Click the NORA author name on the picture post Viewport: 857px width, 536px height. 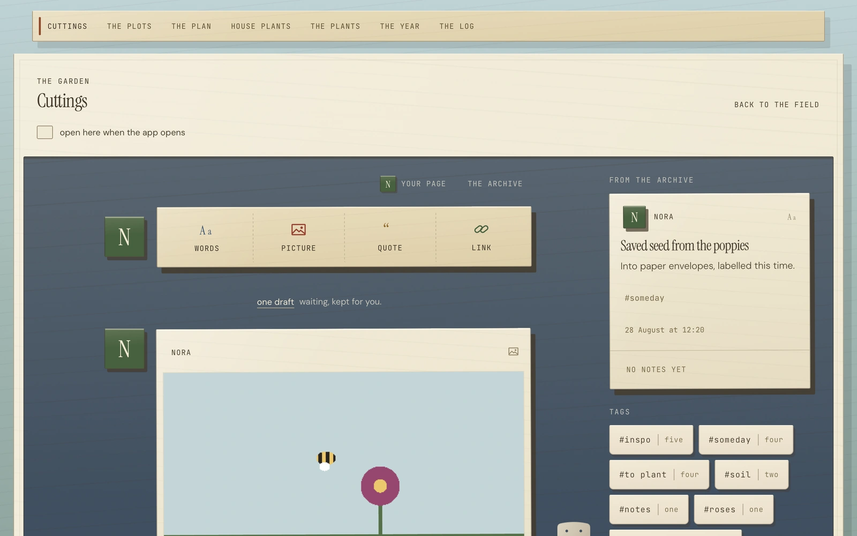coord(181,353)
